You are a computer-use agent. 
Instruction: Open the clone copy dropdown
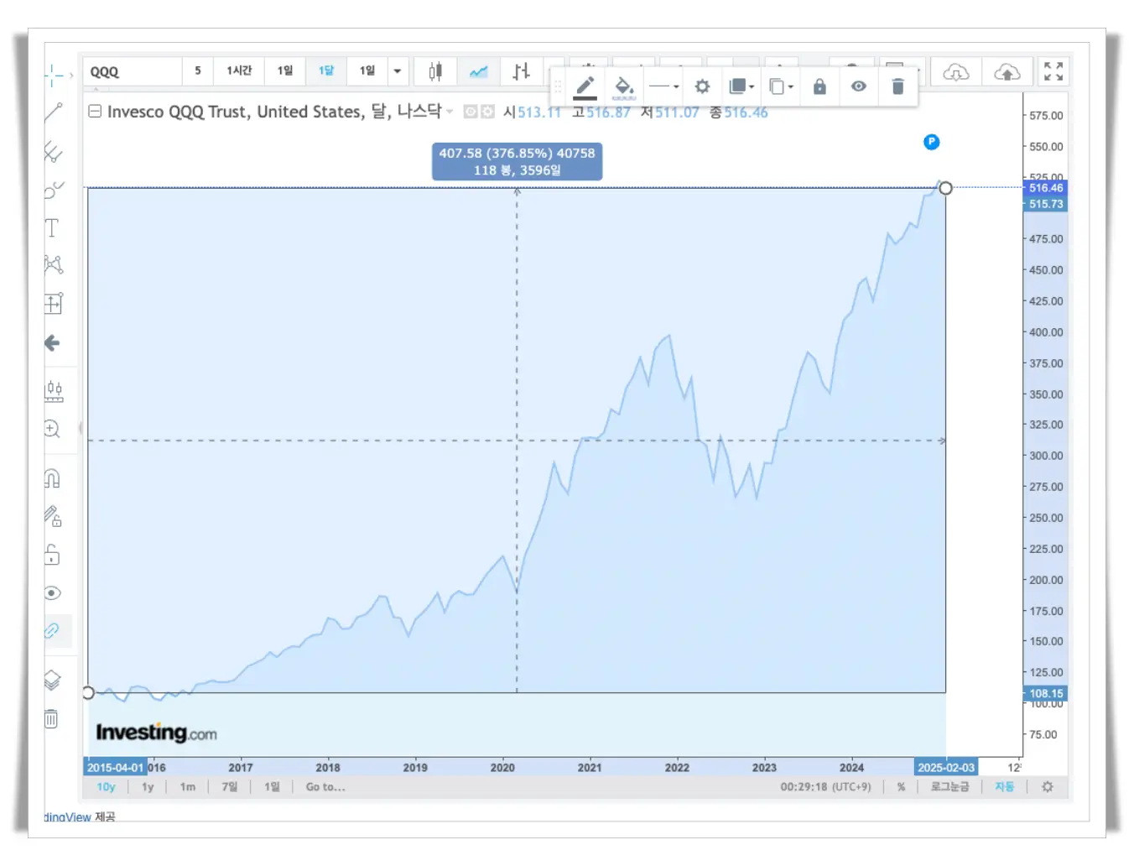pyautogui.click(x=782, y=86)
